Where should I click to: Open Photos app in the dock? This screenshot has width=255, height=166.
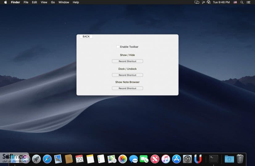123,159
